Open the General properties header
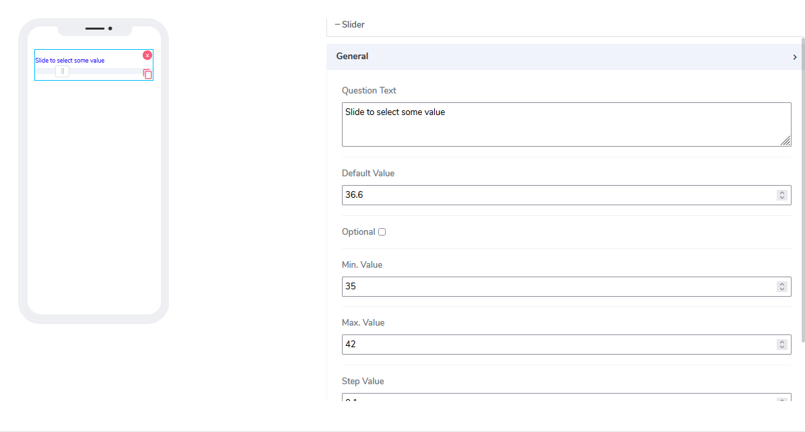The width and height of the screenshot is (805, 432). pos(353,57)
